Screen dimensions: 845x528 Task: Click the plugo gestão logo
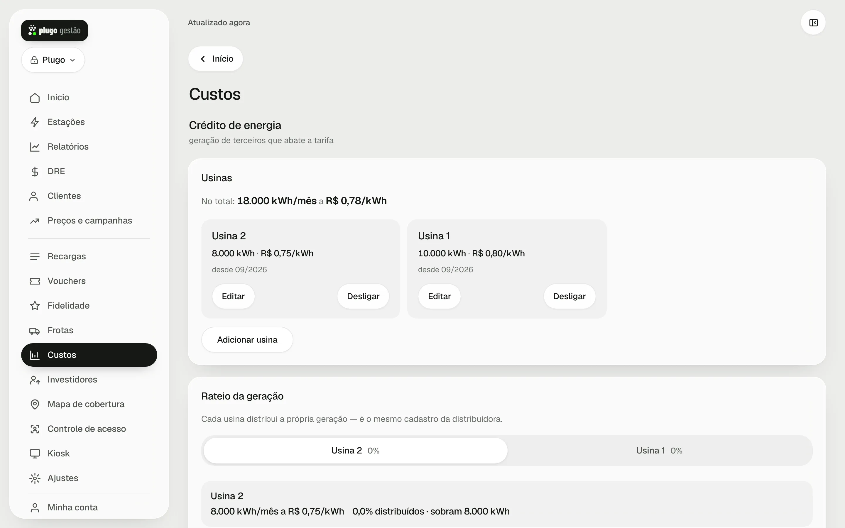click(x=55, y=31)
